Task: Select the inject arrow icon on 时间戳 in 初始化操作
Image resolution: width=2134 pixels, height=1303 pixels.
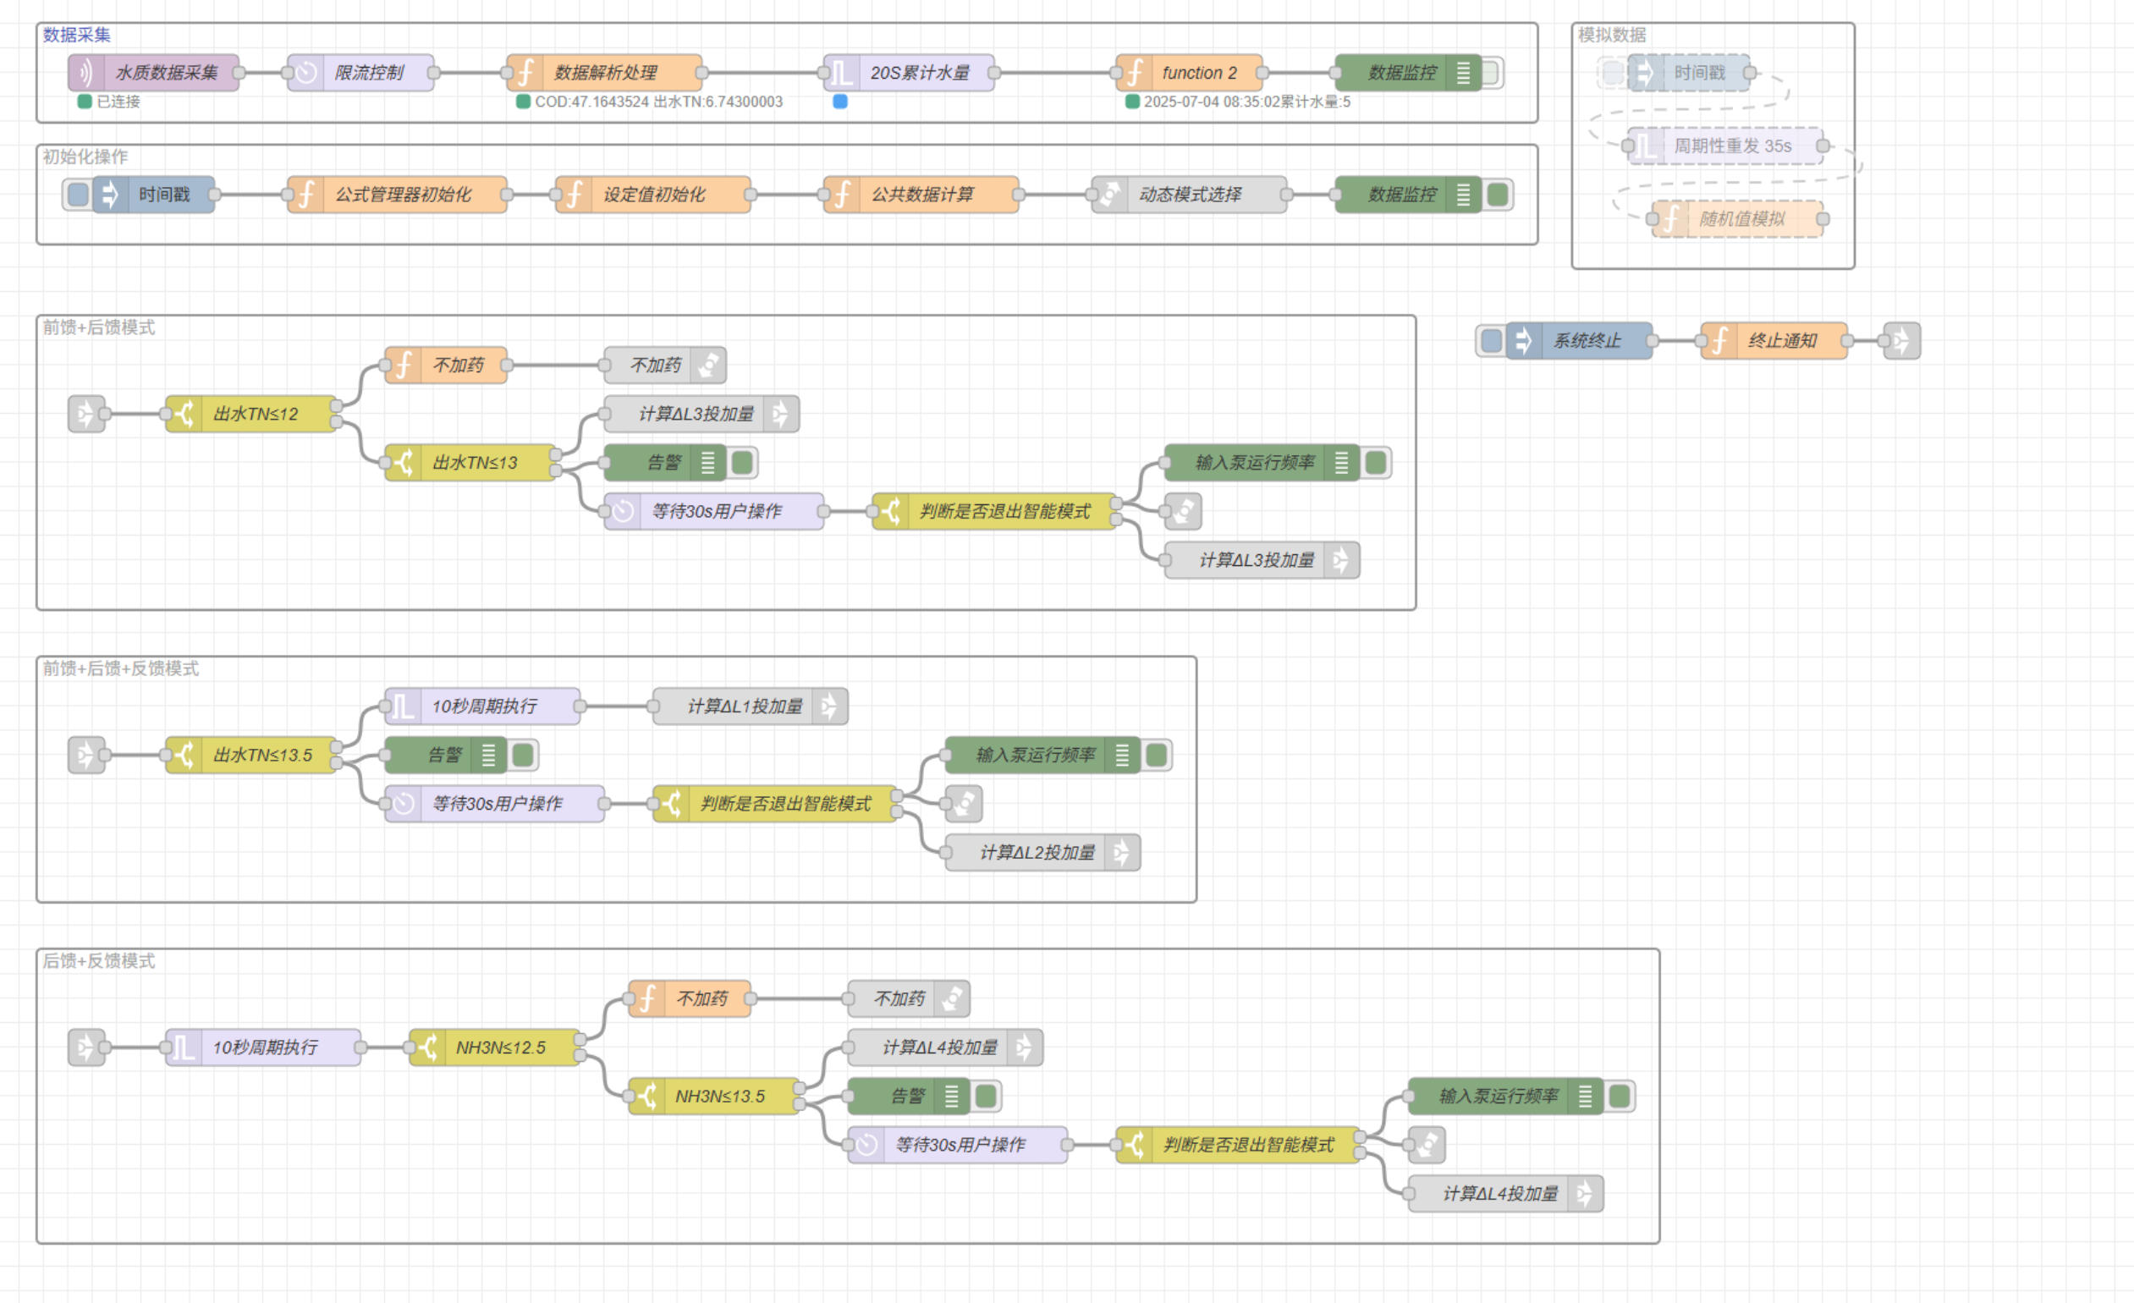Action: tap(110, 195)
